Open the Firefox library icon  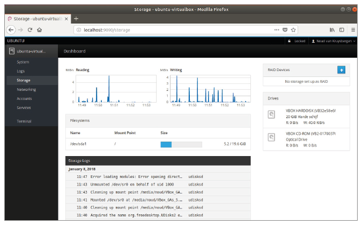[x=332, y=30]
